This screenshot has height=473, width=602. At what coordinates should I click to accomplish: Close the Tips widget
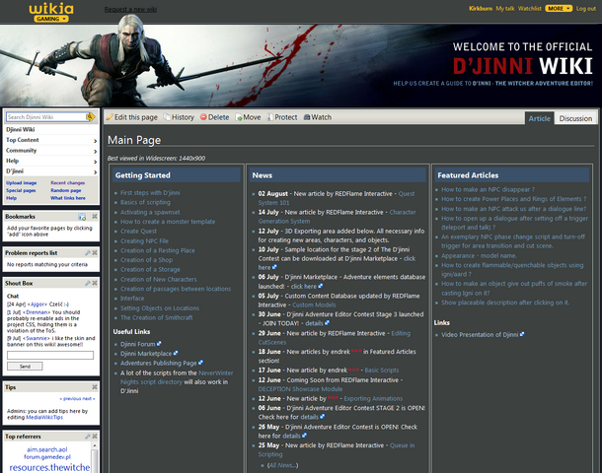(x=95, y=387)
